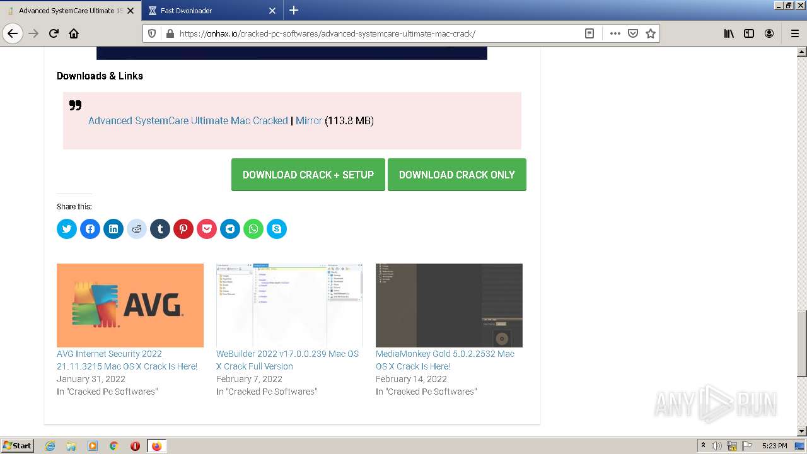Switch to Advanced SystemCare Ultimate tab
Viewport: 807px width, 454px height.
pyautogui.click(x=70, y=11)
